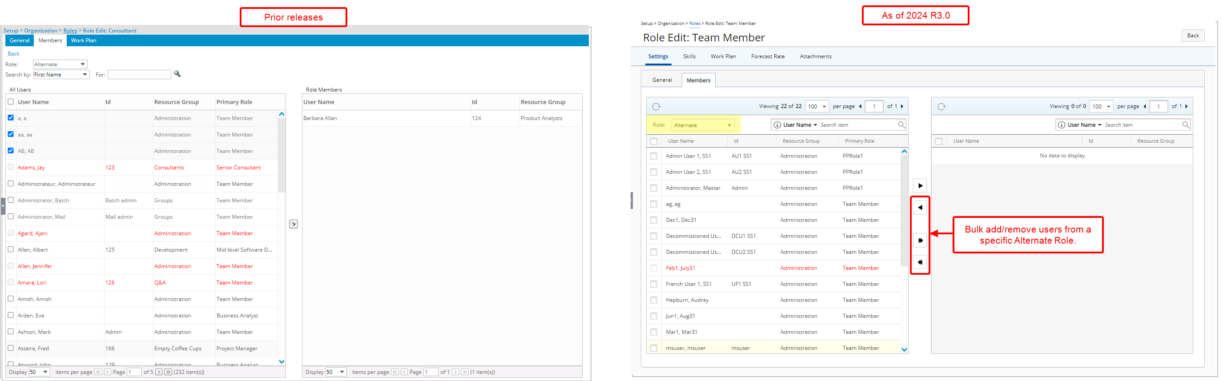Click the double right arrow to add all users
The width and height of the screenshot is (1223, 381).
920,241
